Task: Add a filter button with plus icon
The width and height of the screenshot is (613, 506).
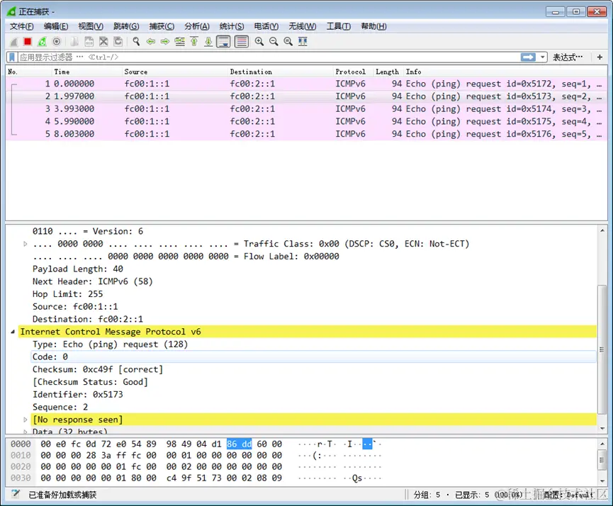Action: [x=600, y=57]
